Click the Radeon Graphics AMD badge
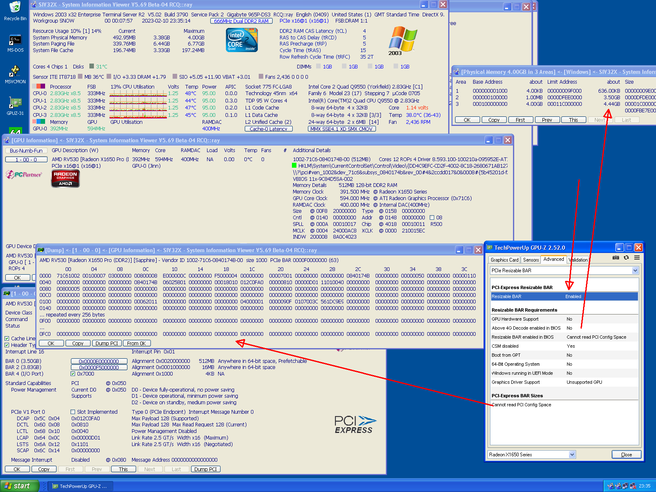The height and width of the screenshot is (492, 656). (66, 178)
